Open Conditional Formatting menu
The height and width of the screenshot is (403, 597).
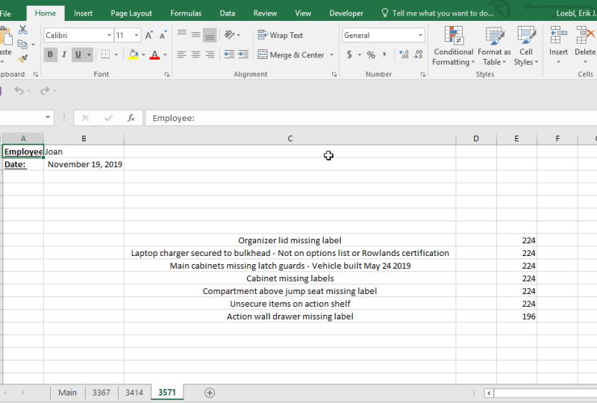pos(454,46)
